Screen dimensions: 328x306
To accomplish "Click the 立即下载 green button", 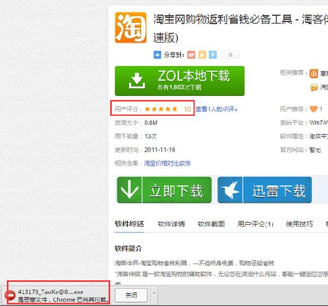I will [164, 190].
